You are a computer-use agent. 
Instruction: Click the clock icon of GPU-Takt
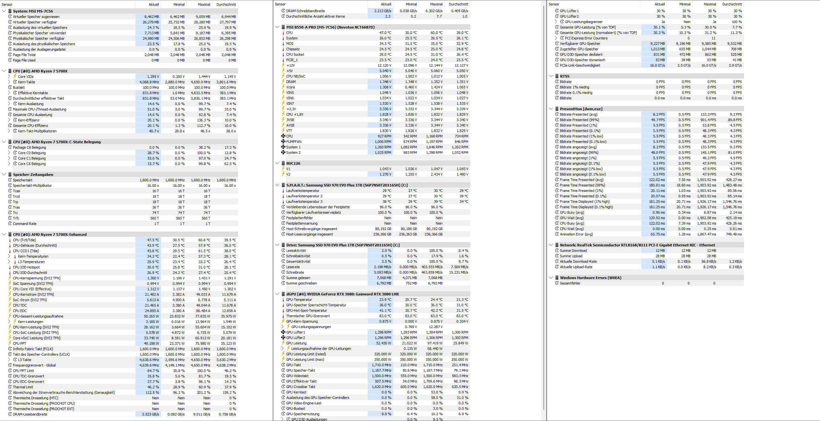283,365
